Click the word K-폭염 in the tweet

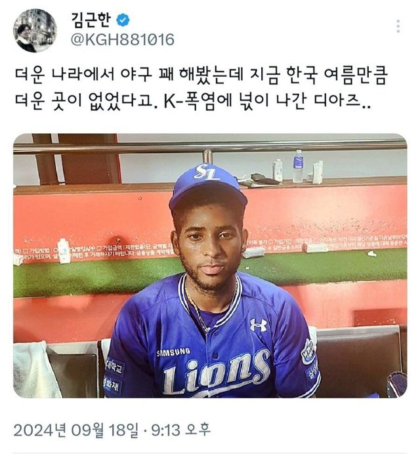point(190,101)
